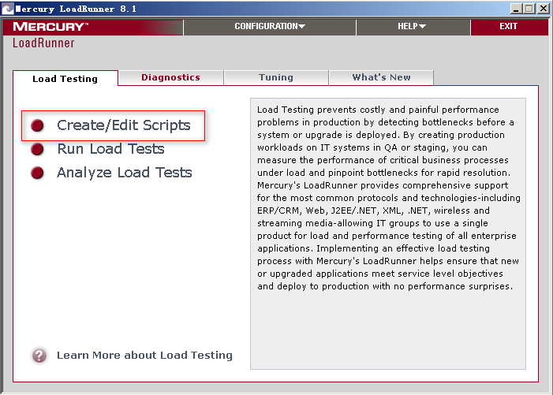Click the red bullet beside Create/Edit Scripts
The height and width of the screenshot is (395, 553).
37,125
